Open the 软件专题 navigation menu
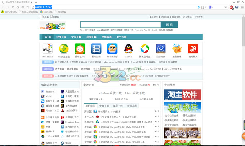The height and width of the screenshot is (146, 245). click(122, 37)
